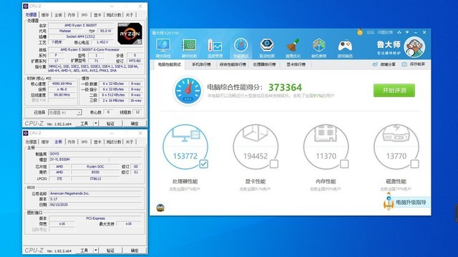Click the CPU-Z app icon in lower window title bar
Viewport: 458px width, 257px height.
[26, 133]
